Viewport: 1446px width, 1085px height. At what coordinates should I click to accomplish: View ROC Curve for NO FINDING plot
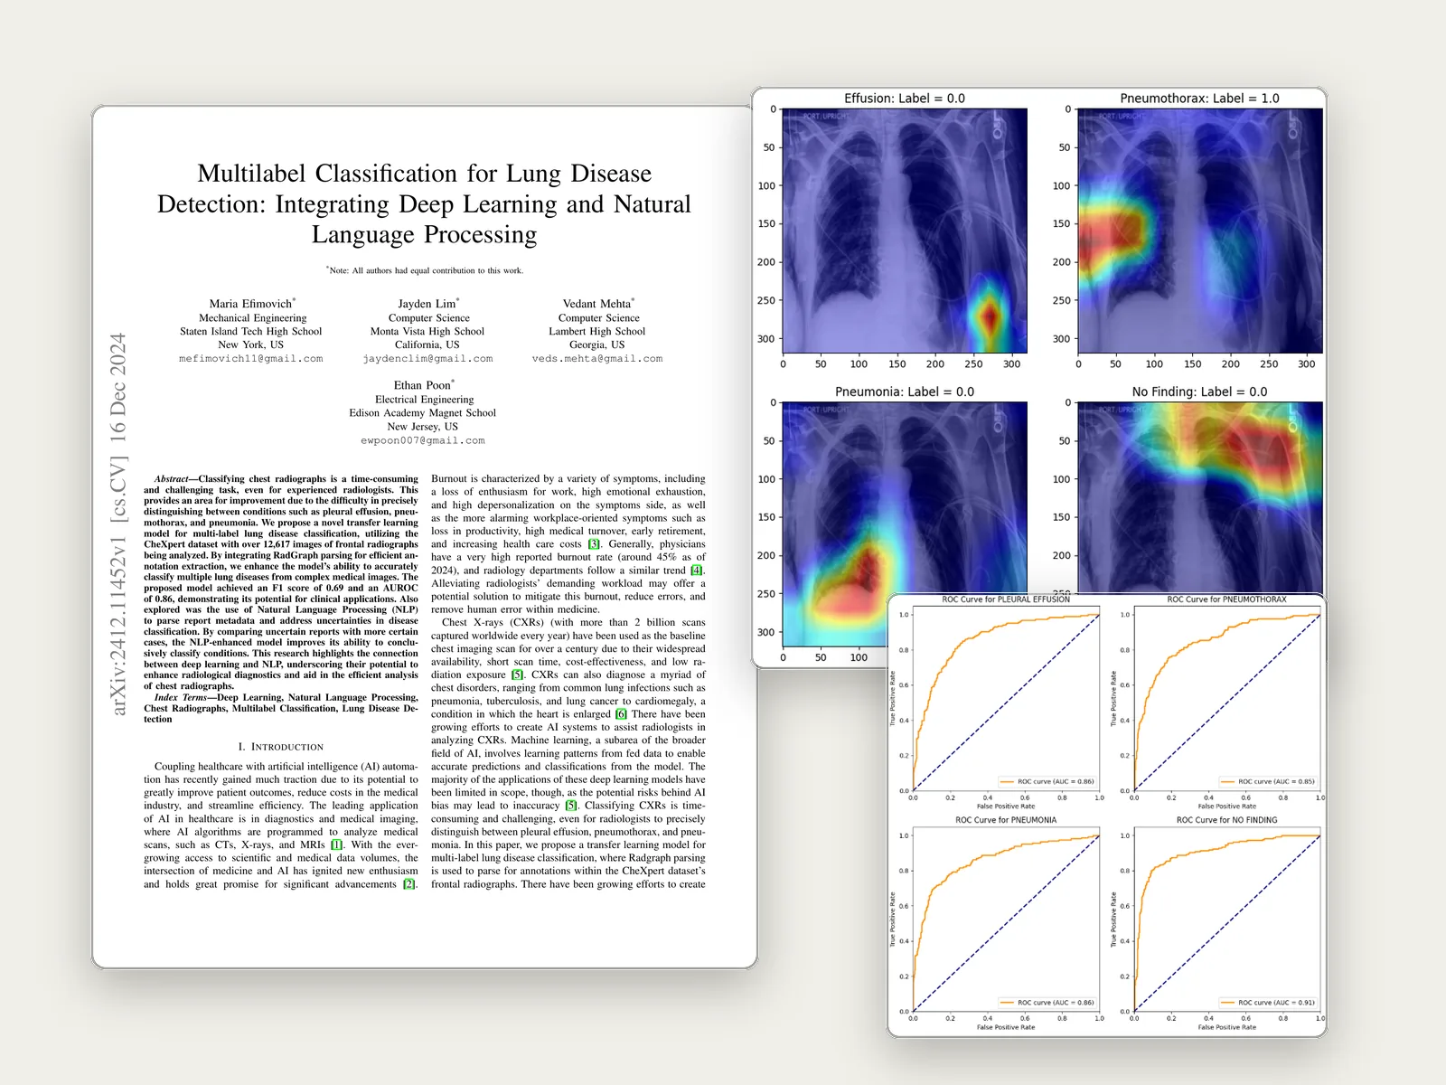pyautogui.click(x=1227, y=923)
